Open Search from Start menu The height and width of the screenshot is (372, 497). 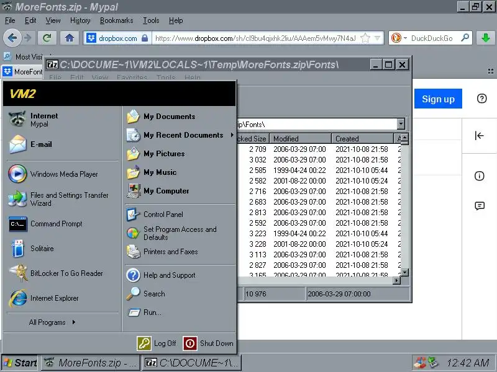146,293
